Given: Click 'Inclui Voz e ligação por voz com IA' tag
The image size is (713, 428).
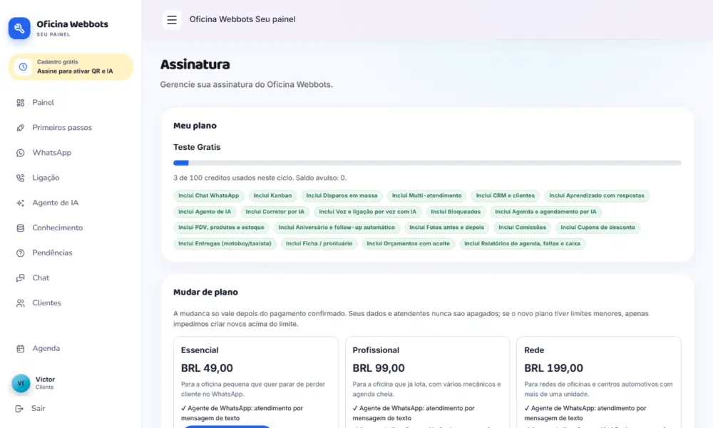Looking at the screenshot, I should click(367, 212).
